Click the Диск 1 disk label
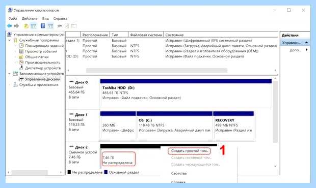 81,115
